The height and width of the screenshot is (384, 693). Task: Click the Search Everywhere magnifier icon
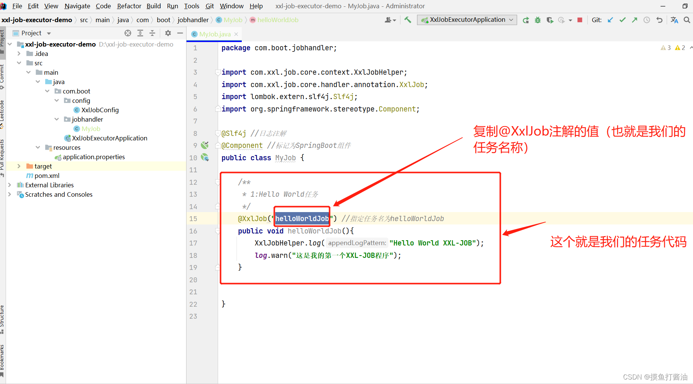(687, 20)
